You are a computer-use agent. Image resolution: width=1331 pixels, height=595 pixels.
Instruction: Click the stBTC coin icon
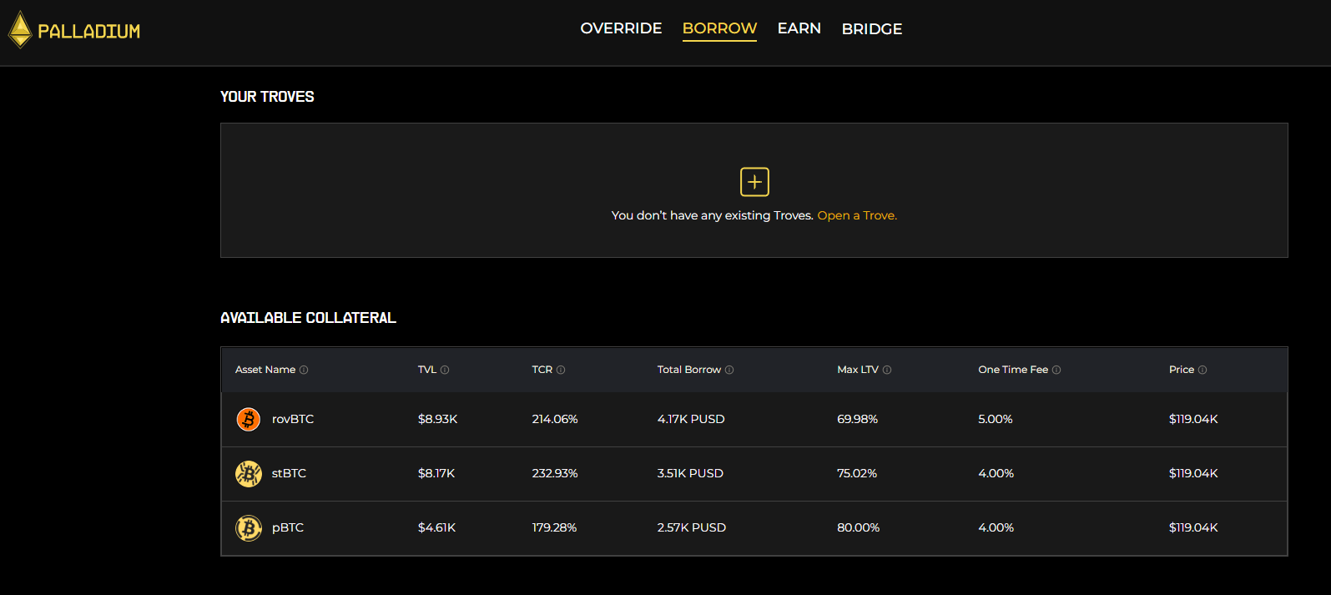pos(249,473)
